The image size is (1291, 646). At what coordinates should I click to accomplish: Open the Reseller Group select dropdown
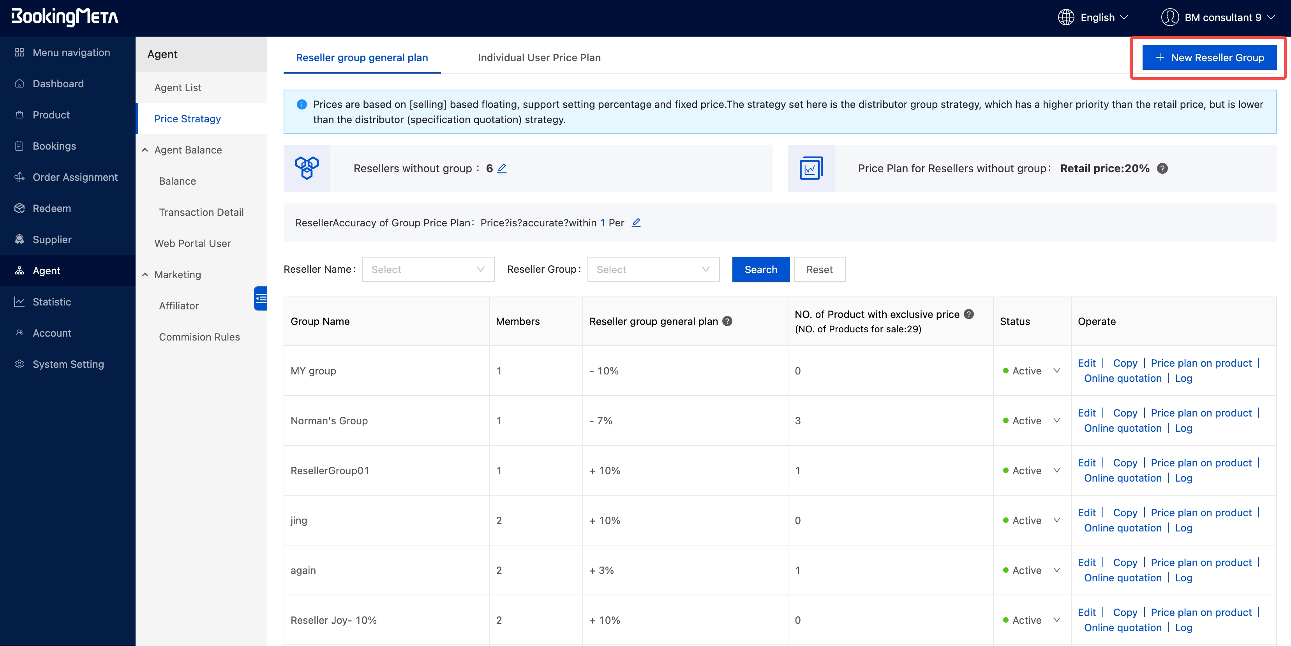pos(653,270)
